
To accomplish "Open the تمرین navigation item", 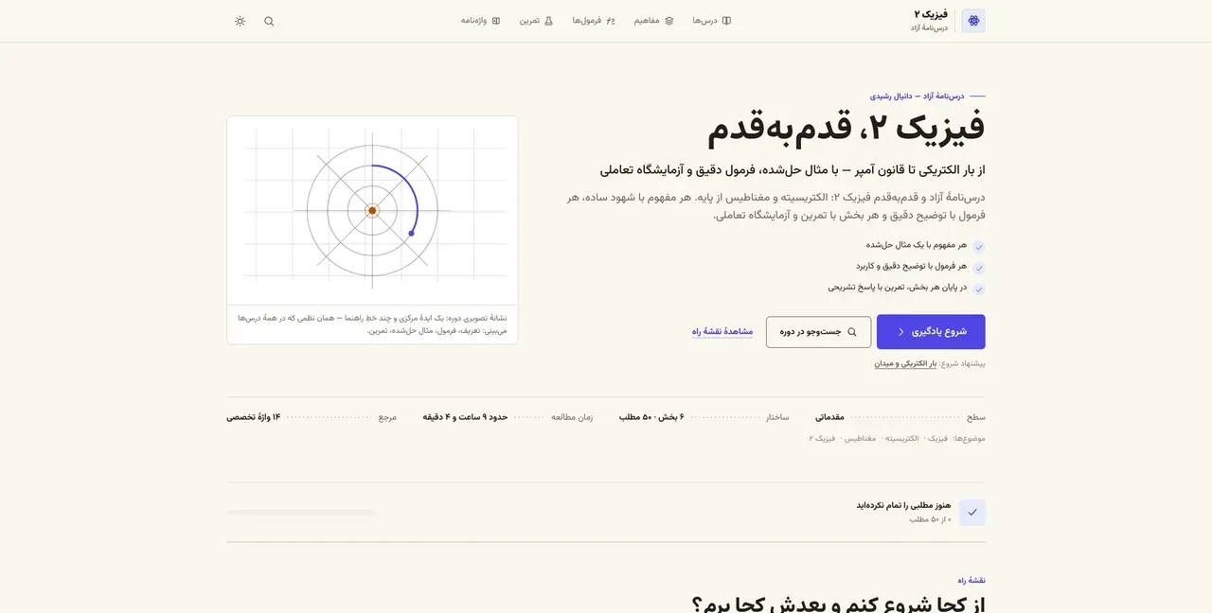I will (x=536, y=21).
